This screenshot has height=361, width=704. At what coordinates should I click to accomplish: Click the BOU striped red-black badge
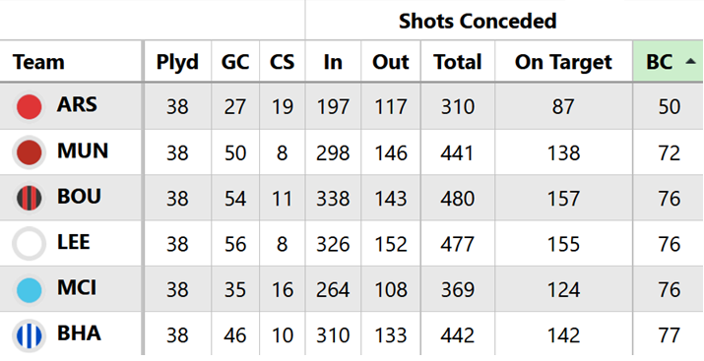[30, 199]
